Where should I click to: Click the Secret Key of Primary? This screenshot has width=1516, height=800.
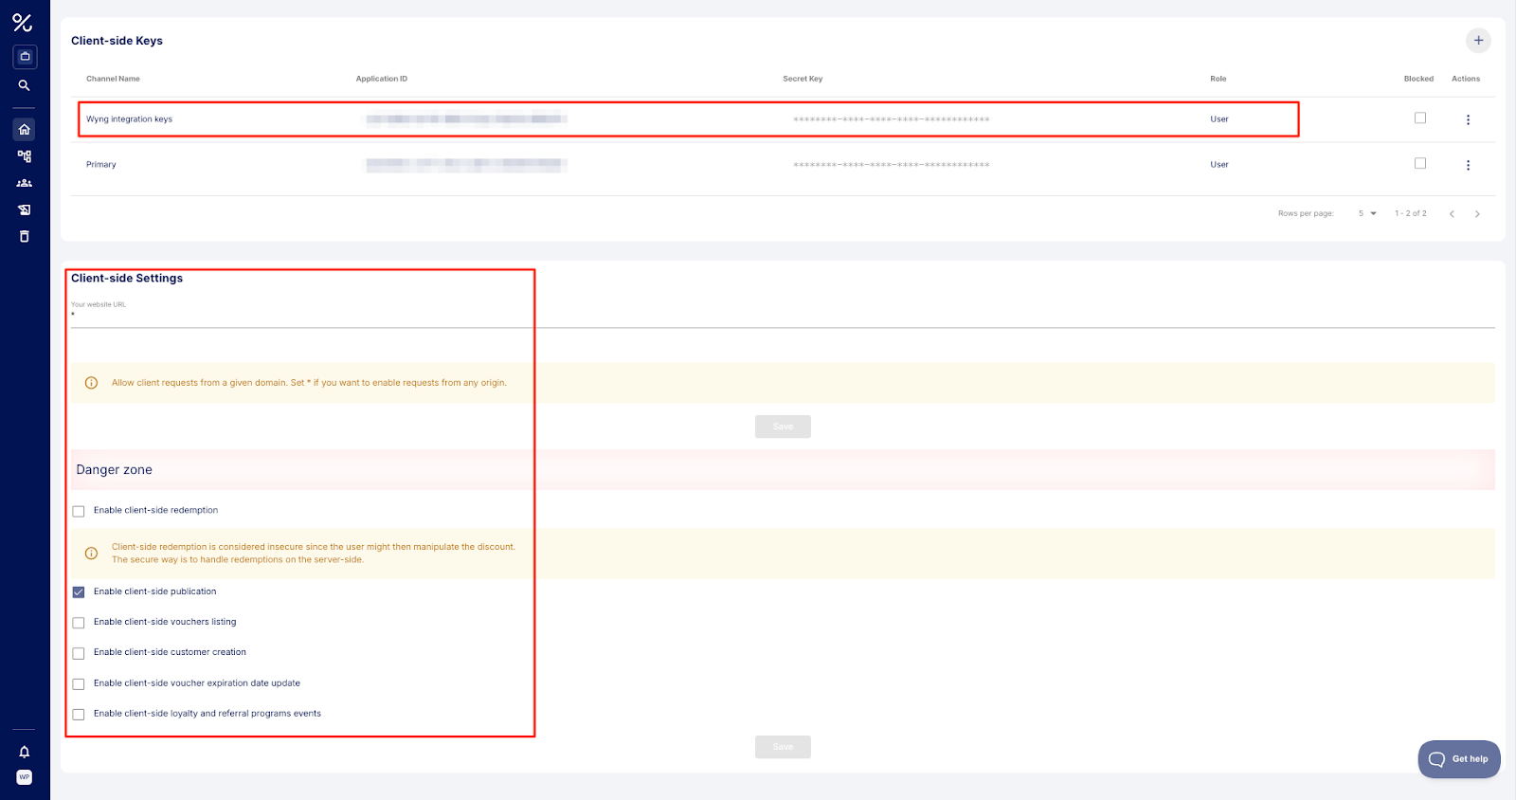(892, 165)
